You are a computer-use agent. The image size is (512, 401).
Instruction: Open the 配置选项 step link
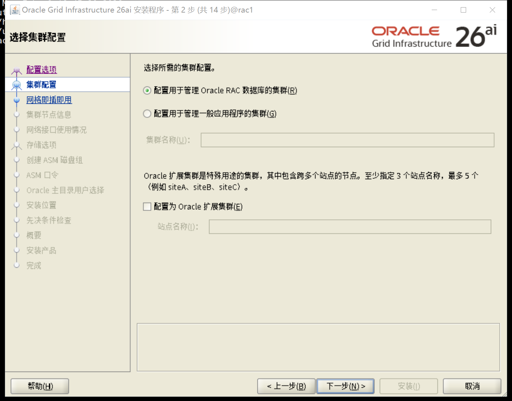click(42, 69)
